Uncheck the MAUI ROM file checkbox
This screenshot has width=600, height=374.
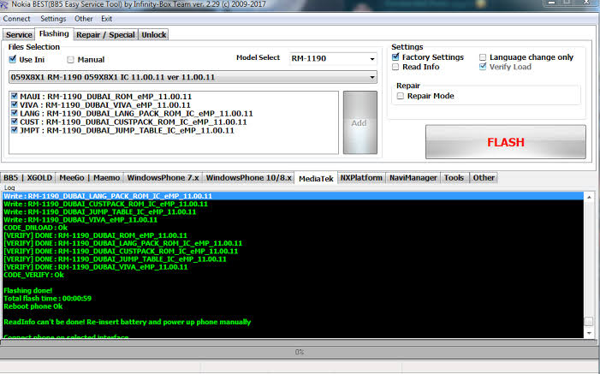15,96
